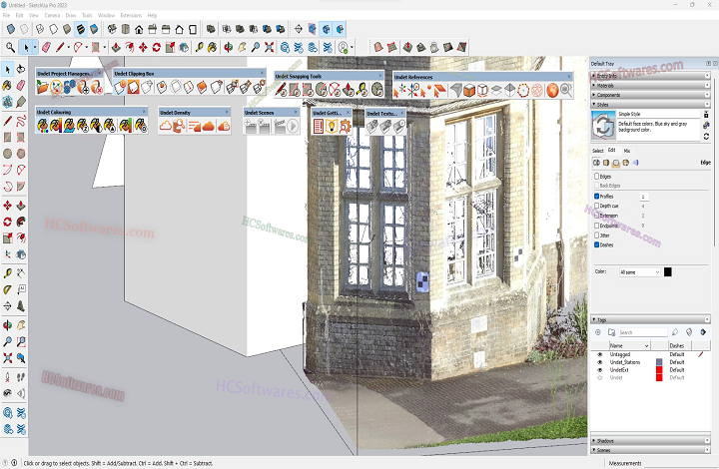Click the Search magnifier icon in toolbar

[x=10, y=47]
